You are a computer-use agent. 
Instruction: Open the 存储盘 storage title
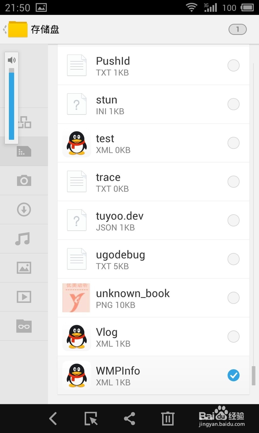click(x=45, y=29)
